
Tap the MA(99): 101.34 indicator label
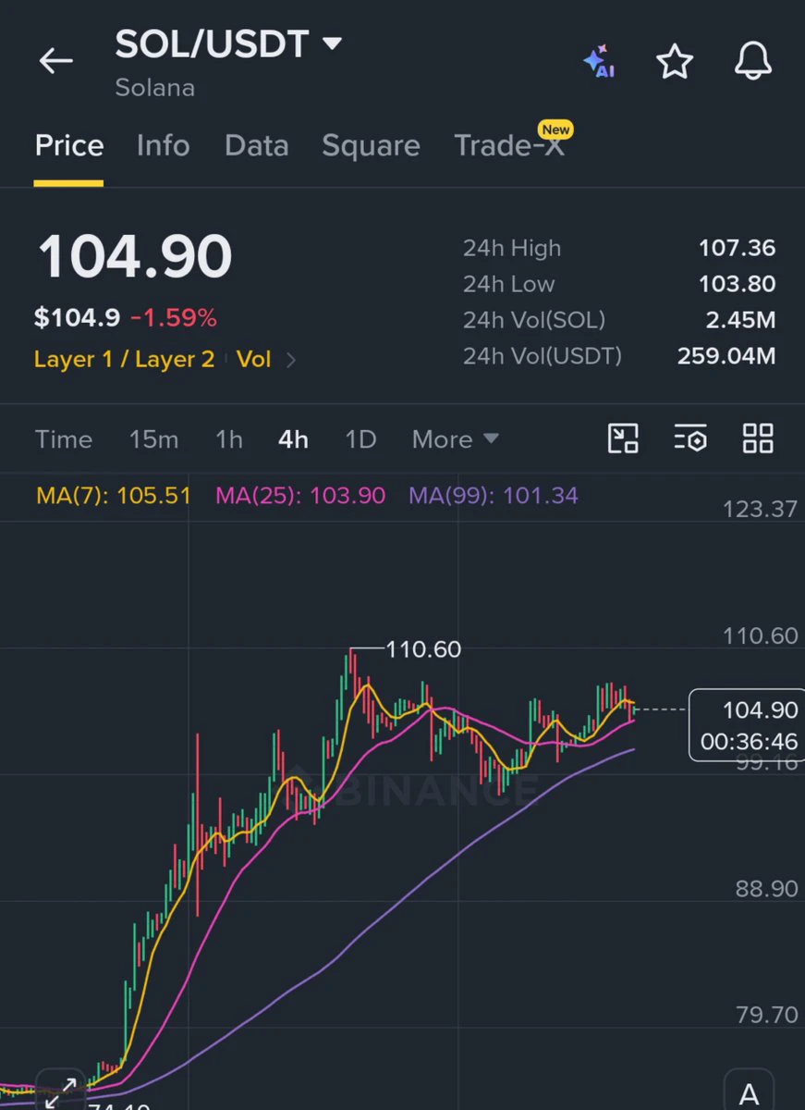tap(494, 496)
